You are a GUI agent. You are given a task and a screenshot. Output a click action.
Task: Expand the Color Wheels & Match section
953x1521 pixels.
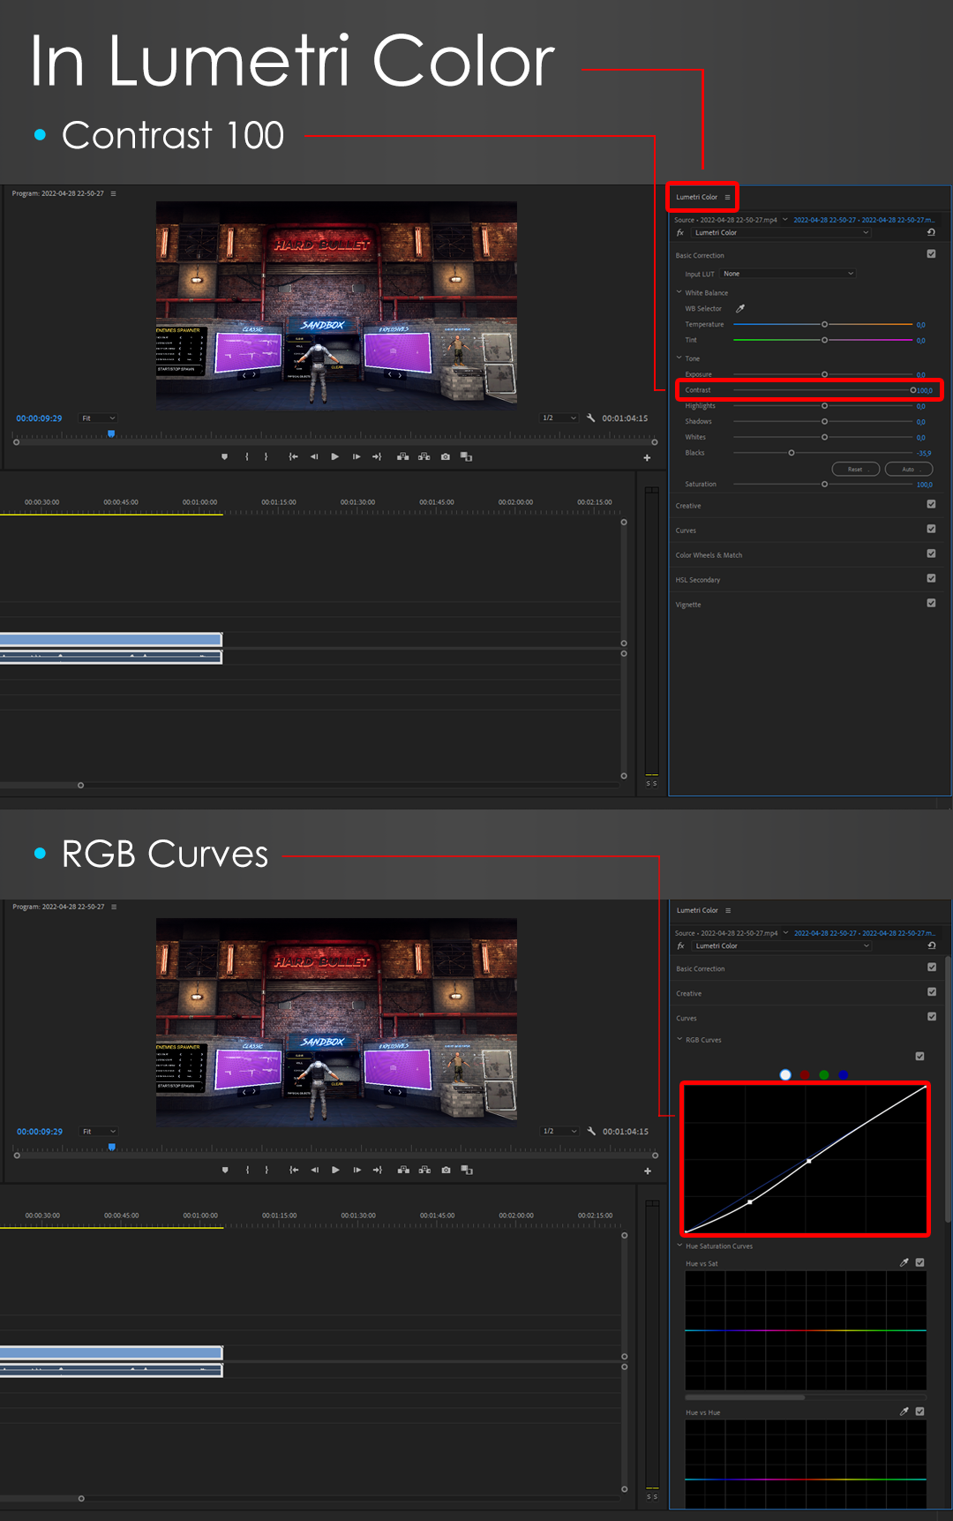pyautogui.click(x=709, y=555)
